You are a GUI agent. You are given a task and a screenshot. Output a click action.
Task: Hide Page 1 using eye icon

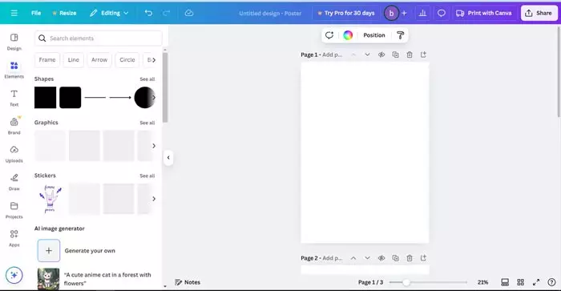381,55
